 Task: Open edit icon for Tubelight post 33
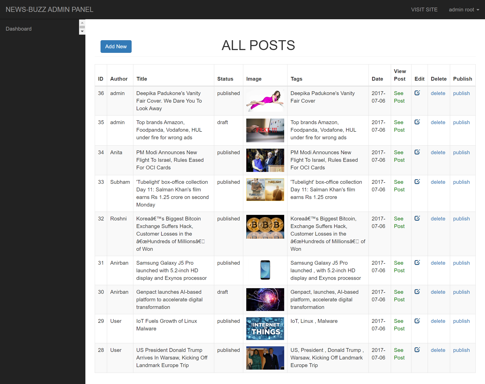pos(417,182)
